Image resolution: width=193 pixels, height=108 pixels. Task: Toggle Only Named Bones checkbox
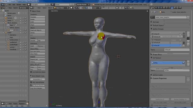pos(31,82)
